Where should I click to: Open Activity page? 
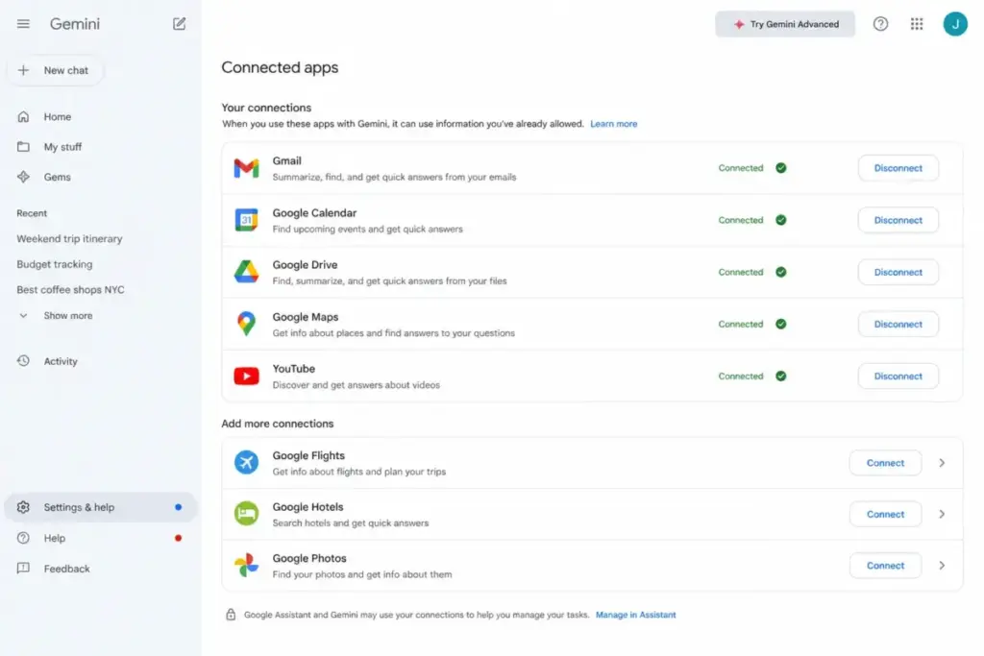pos(61,361)
